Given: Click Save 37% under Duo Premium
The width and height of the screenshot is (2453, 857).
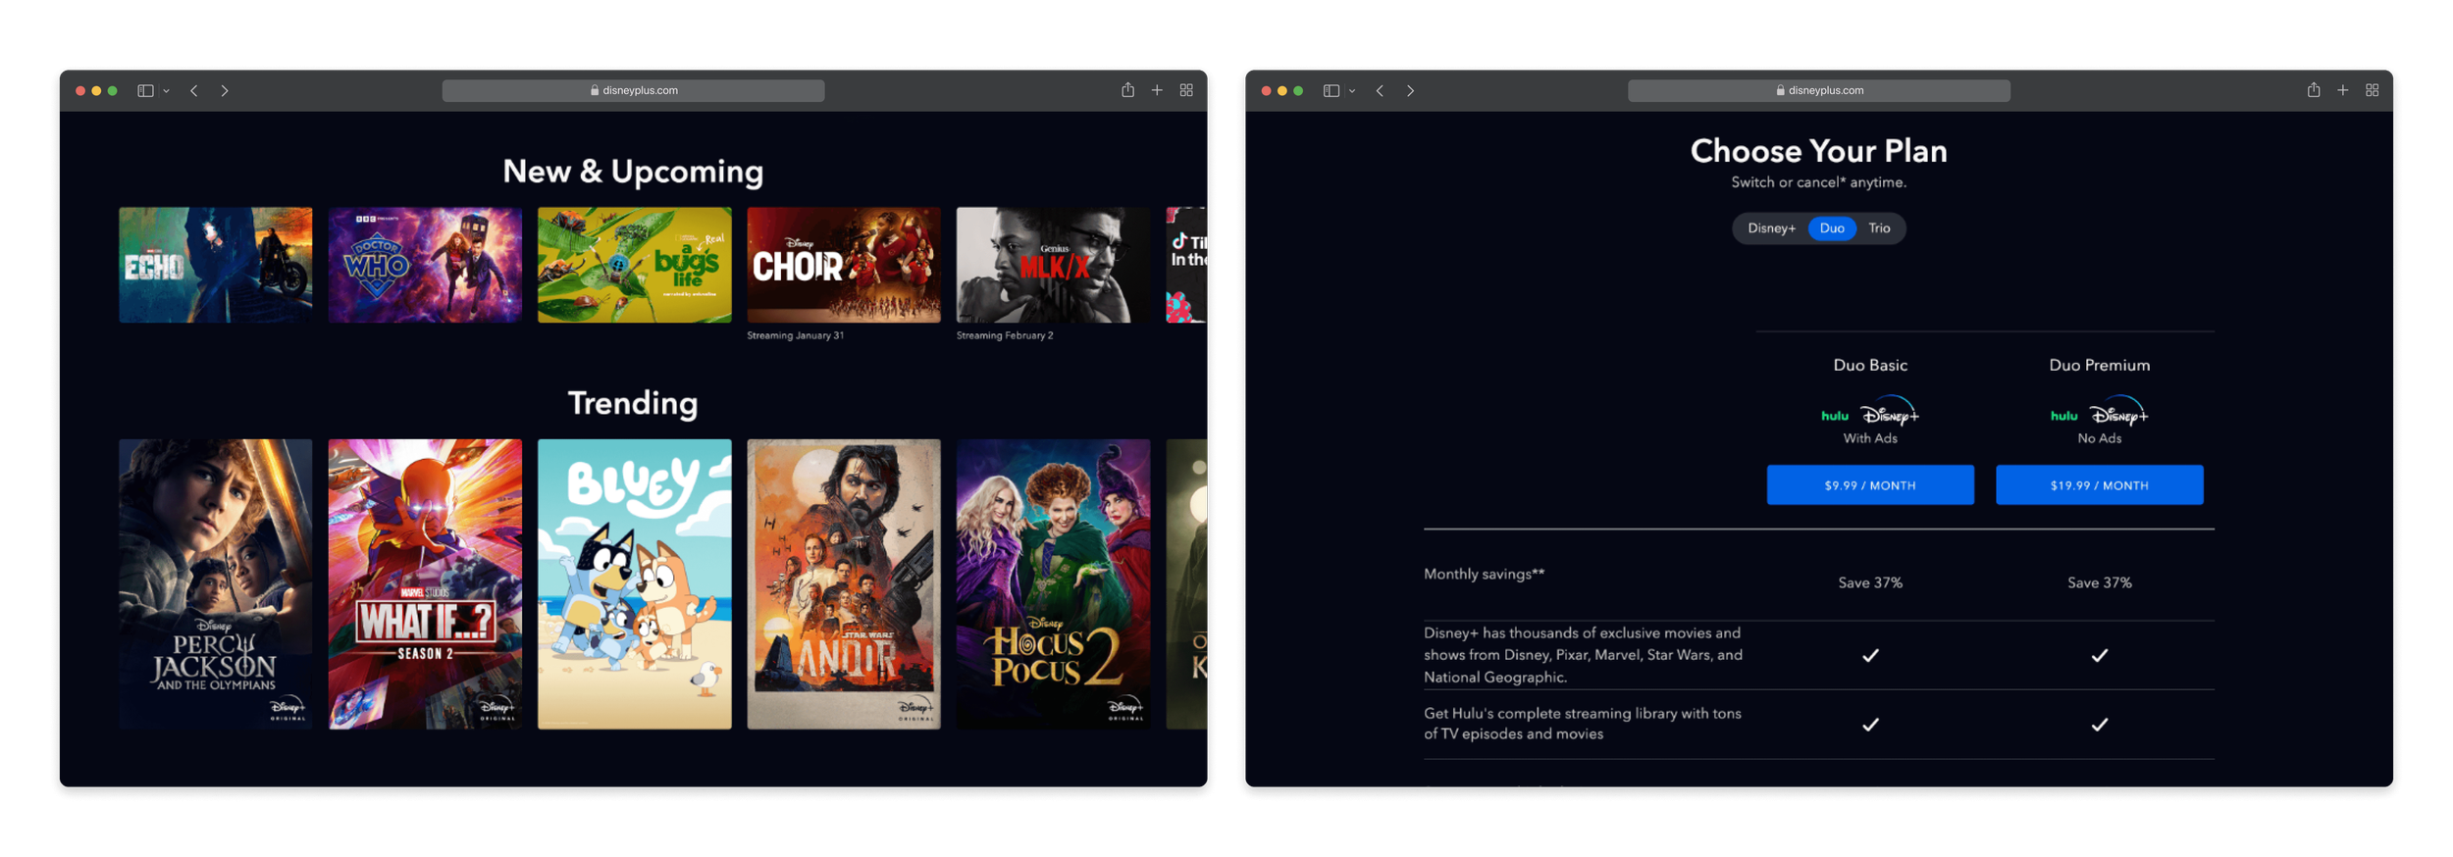Looking at the screenshot, I should 2099,582.
